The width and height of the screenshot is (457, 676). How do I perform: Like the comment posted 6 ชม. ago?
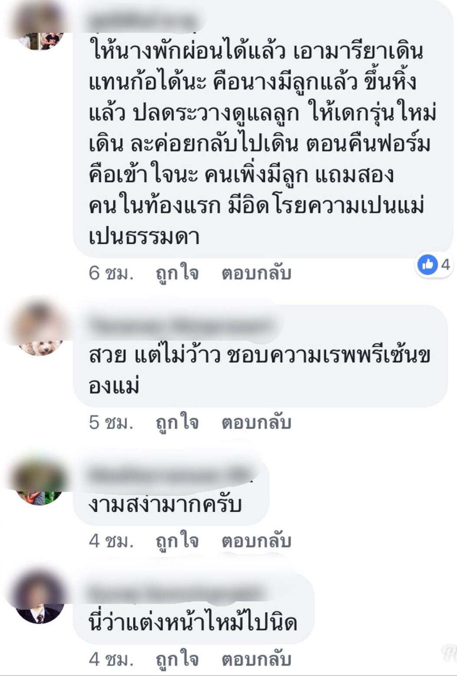[177, 273]
